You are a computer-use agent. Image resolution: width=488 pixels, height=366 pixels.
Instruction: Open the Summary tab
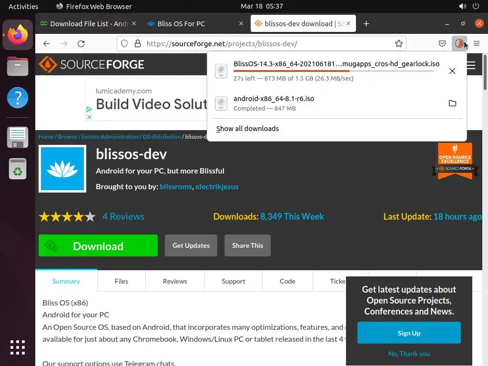(x=66, y=281)
